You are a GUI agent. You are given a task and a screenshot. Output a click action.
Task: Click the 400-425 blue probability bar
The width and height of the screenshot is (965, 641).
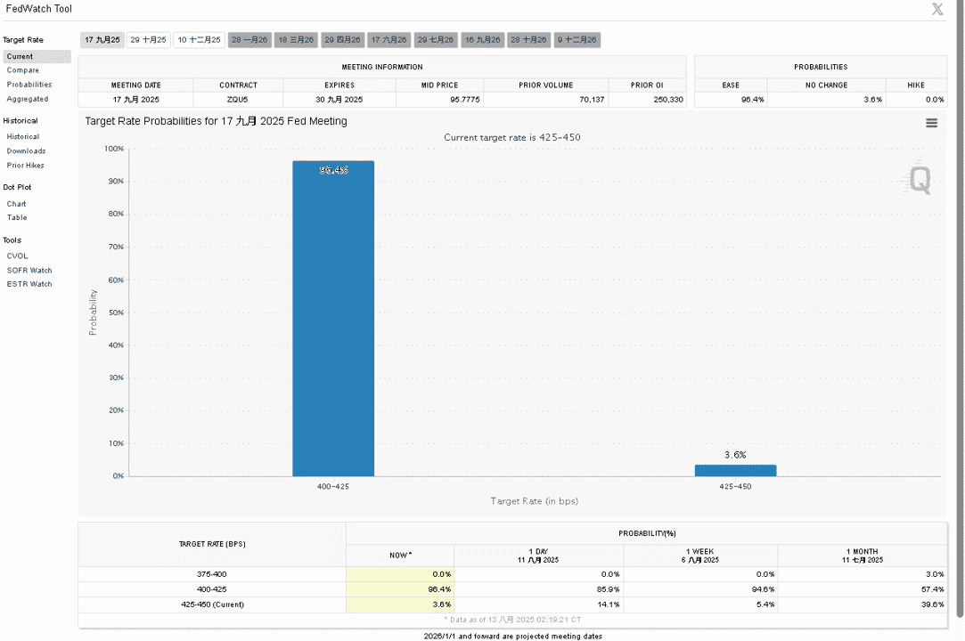(333, 319)
